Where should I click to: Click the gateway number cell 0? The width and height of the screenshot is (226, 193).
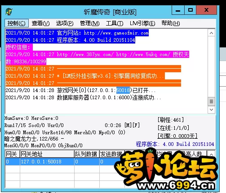[x=13, y=162]
